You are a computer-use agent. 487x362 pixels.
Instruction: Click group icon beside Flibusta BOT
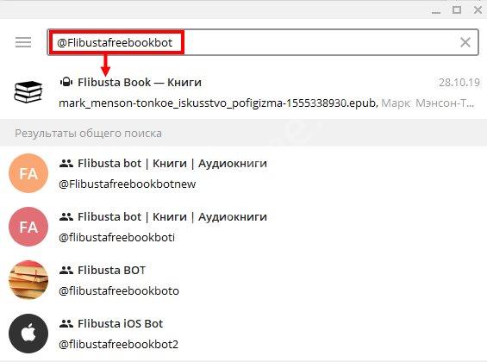point(66,271)
